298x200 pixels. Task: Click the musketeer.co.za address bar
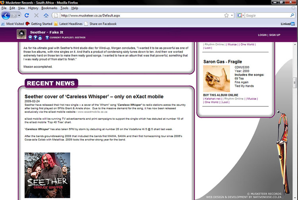point(141,15)
